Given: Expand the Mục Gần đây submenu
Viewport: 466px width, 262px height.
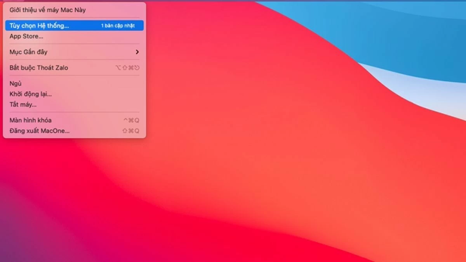Looking at the screenshot, I should coord(28,52).
